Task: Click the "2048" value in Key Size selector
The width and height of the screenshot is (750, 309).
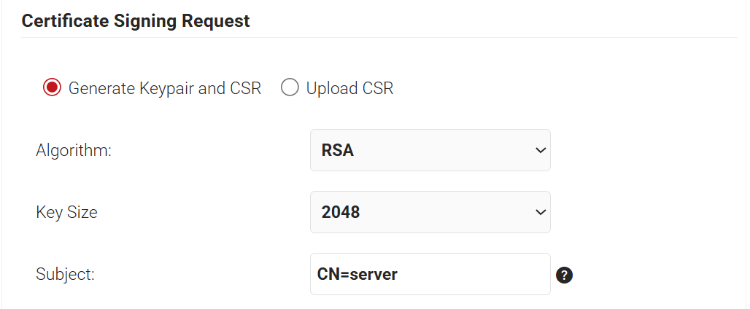Action: click(341, 213)
